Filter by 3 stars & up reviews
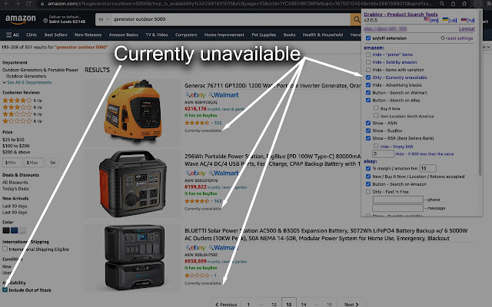 coord(22,107)
